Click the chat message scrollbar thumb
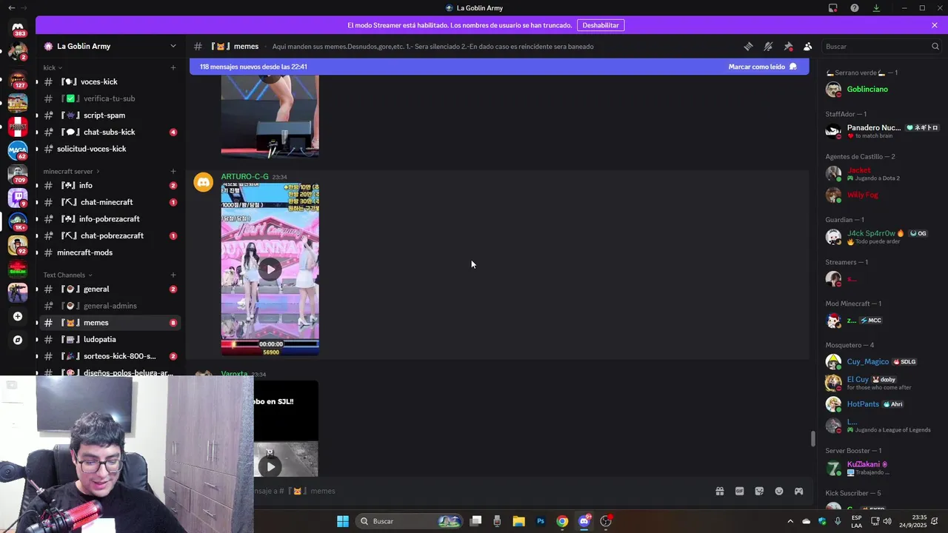The height and width of the screenshot is (533, 948). coord(812,438)
